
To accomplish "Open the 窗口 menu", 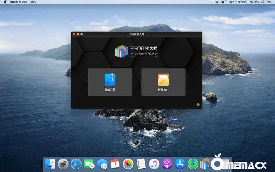I will tap(33, 2).
